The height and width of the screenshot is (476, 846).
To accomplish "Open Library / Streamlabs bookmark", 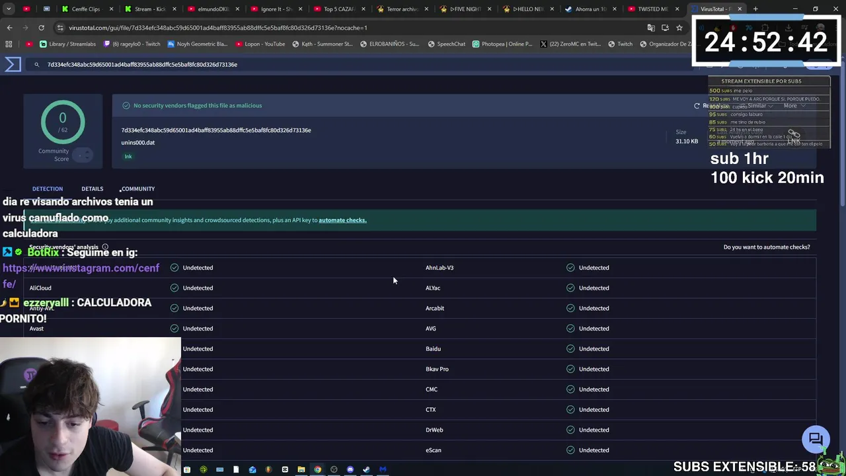I will 67,44.
